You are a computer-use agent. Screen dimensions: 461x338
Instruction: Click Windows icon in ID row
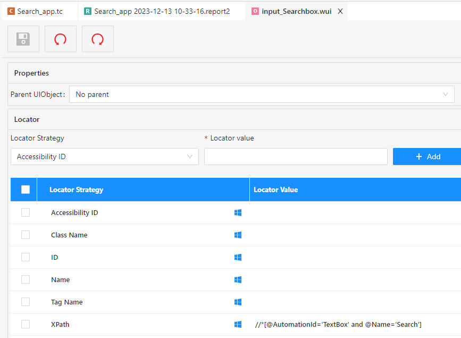238,257
